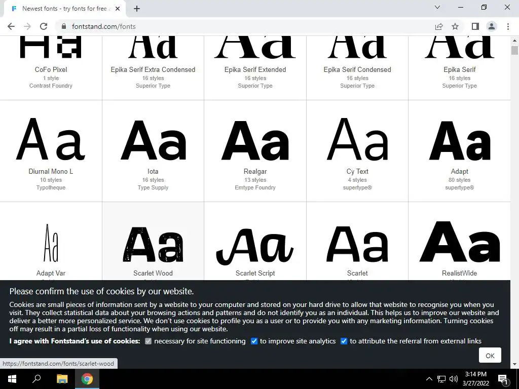Open File Explorer from the taskbar
519x389 pixels.
point(62,379)
